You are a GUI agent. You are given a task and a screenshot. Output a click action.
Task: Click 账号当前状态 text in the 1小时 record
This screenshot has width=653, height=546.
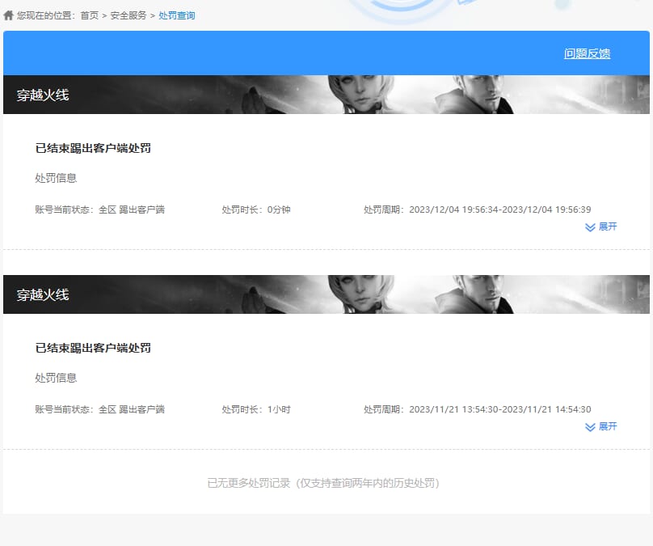[100, 409]
